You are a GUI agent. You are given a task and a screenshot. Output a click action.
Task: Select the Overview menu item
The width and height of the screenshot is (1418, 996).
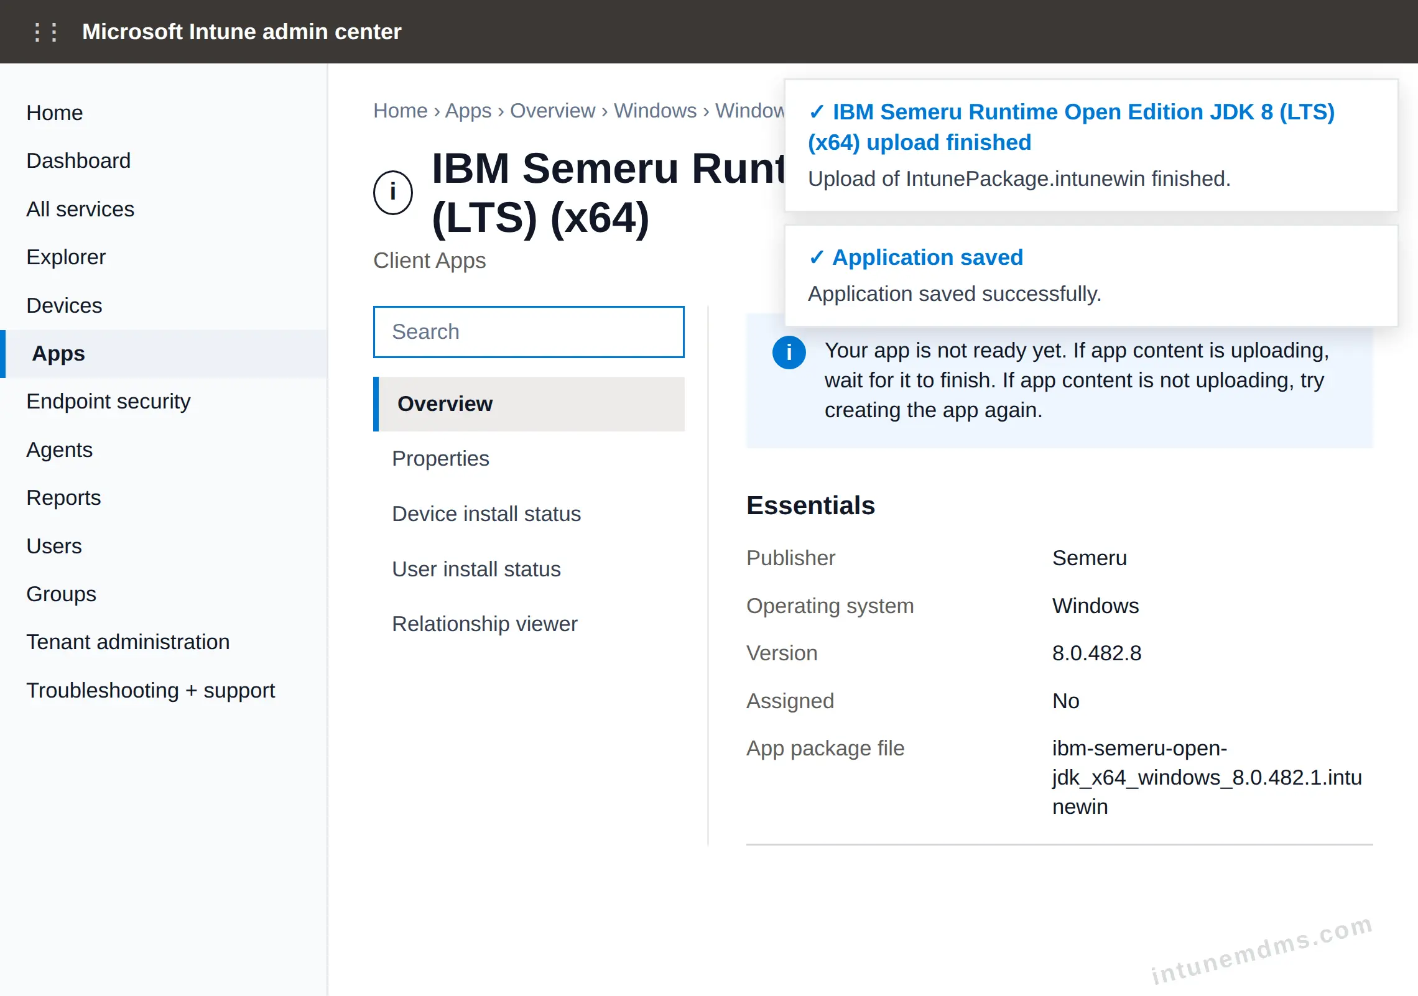click(x=529, y=404)
